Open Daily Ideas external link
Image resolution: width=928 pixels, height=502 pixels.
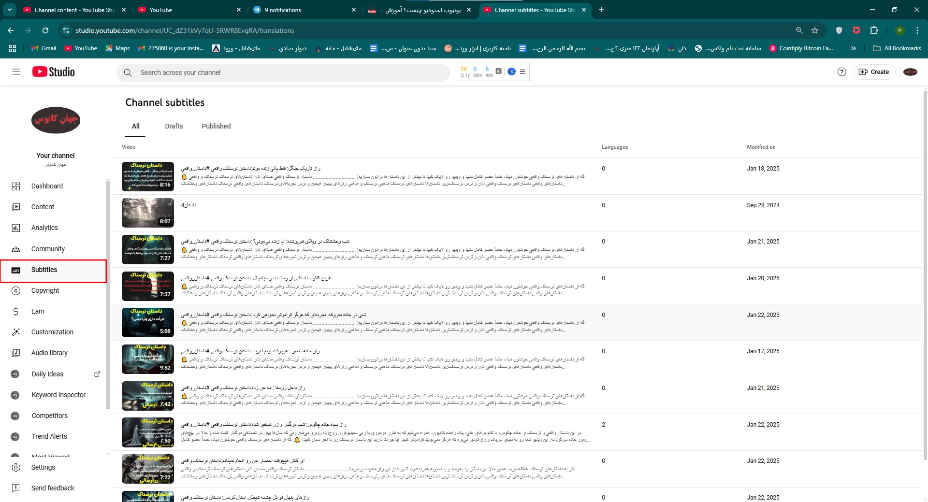pos(97,374)
